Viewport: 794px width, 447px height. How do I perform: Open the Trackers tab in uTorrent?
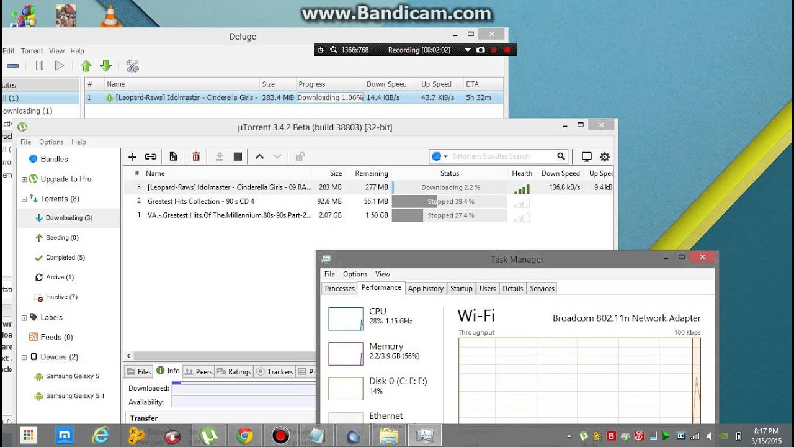(274, 371)
